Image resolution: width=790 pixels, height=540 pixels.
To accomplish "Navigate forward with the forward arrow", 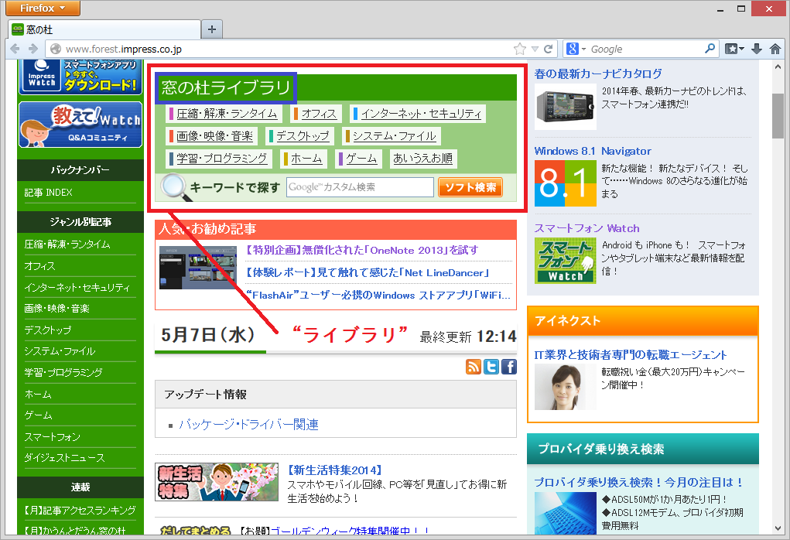I will click(32, 48).
